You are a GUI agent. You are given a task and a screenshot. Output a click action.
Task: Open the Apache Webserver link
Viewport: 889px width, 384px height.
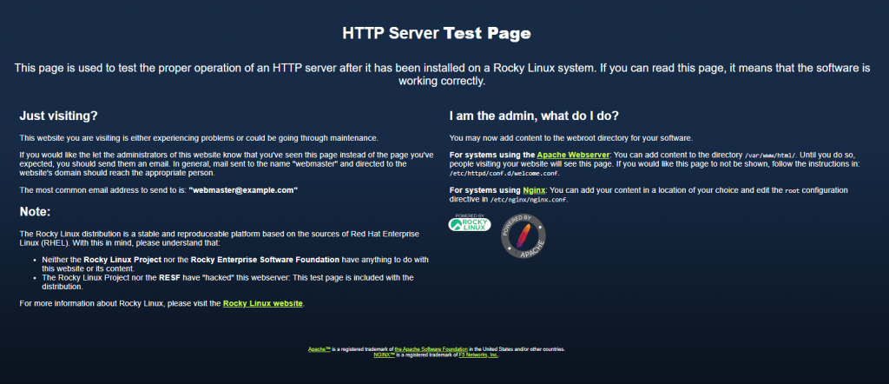pos(573,155)
